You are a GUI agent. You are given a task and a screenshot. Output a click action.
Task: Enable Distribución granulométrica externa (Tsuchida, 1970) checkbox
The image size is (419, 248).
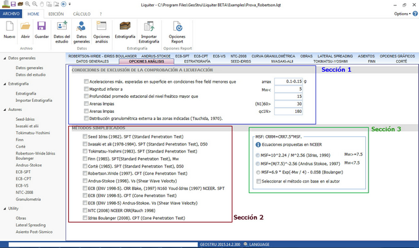tap(86, 118)
